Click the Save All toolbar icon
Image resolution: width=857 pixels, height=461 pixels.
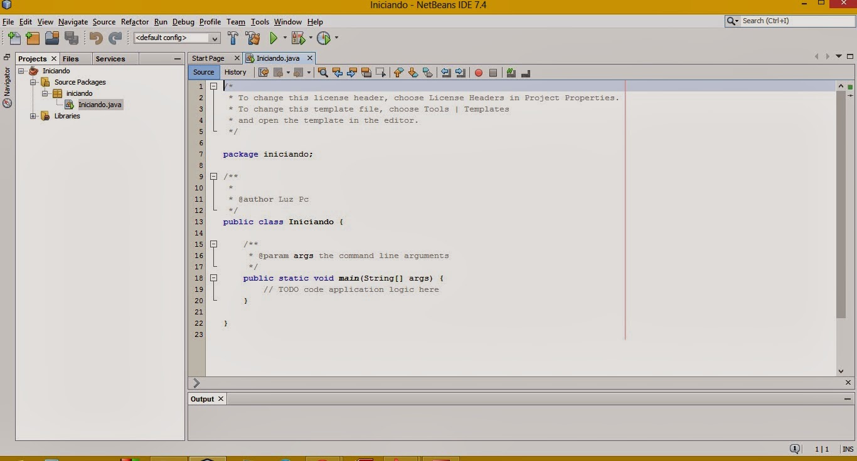[71, 38]
